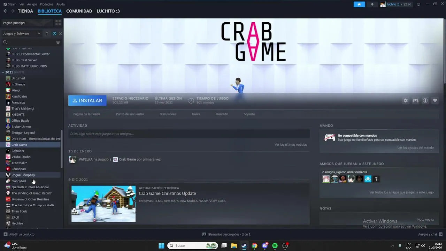Open Discusiones link
This screenshot has height=251, width=446.
tap(168, 114)
